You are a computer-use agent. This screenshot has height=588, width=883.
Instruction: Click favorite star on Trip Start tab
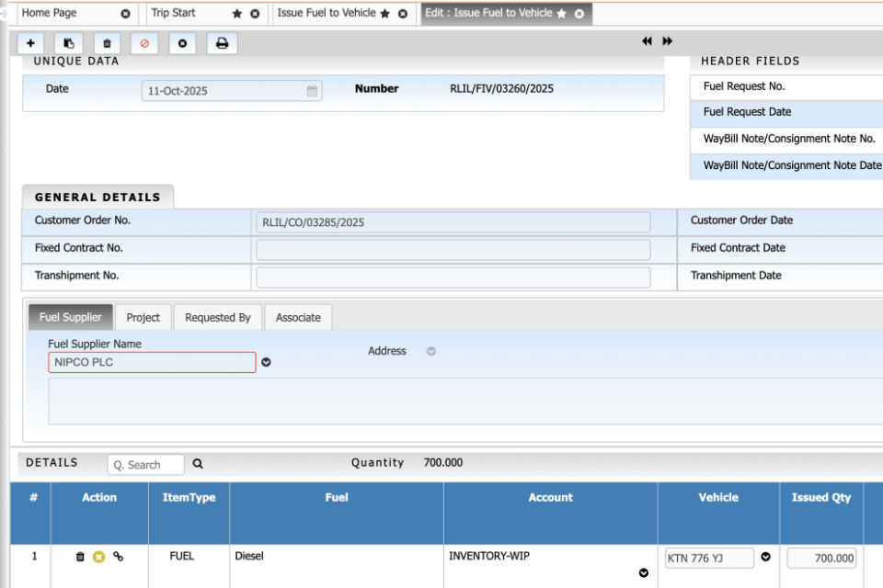pyautogui.click(x=237, y=14)
